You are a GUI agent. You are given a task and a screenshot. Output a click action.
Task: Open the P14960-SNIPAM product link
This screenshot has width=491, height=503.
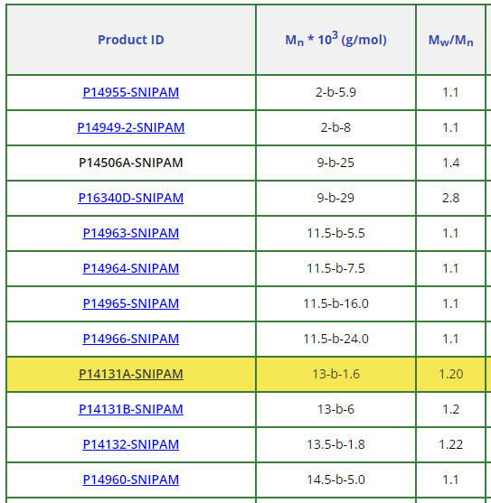131,480
